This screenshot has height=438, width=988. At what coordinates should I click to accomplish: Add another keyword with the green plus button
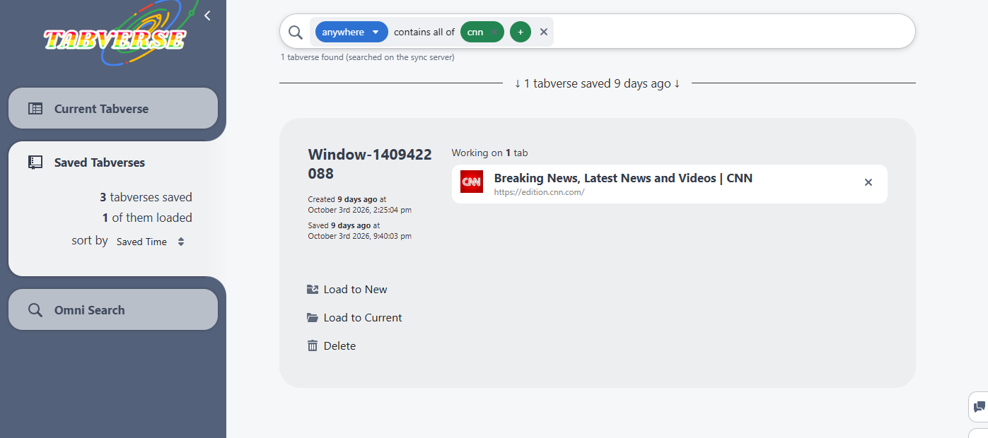pos(521,32)
